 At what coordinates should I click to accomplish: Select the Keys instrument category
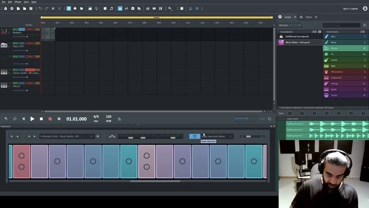[x=346, y=66]
